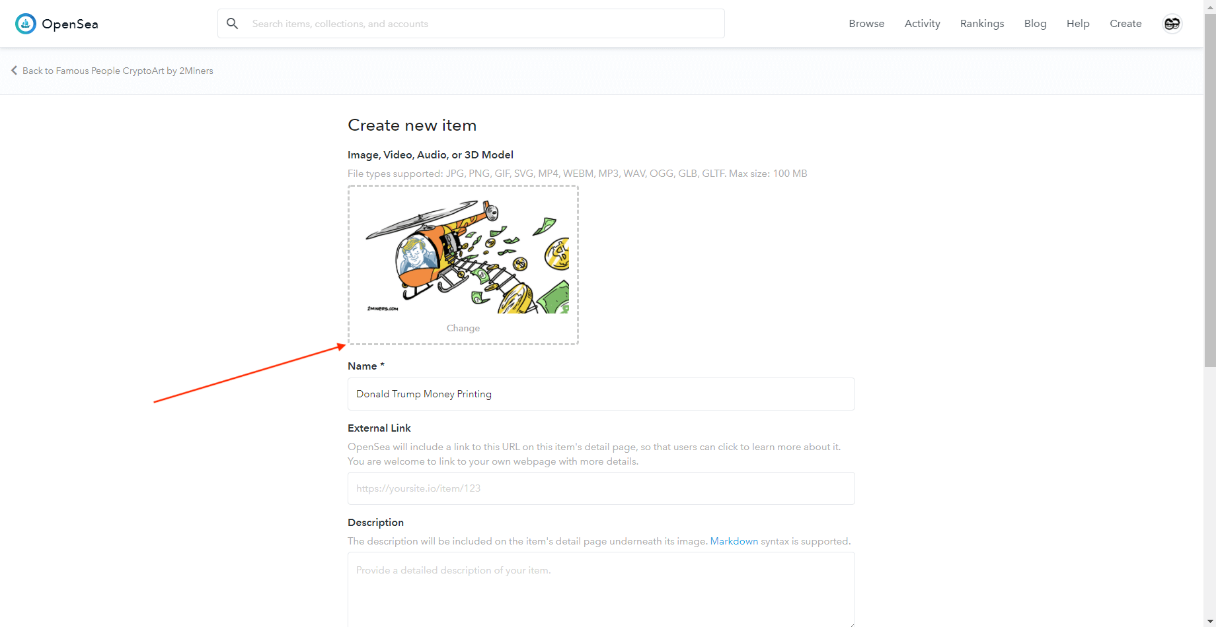Click the back chevron arrow icon
The image size is (1216, 627).
pyautogui.click(x=14, y=71)
